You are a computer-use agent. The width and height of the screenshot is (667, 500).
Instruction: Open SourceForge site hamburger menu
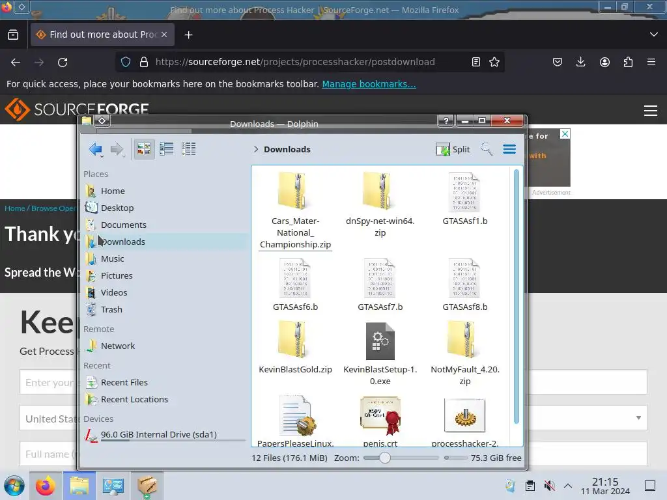click(x=651, y=111)
